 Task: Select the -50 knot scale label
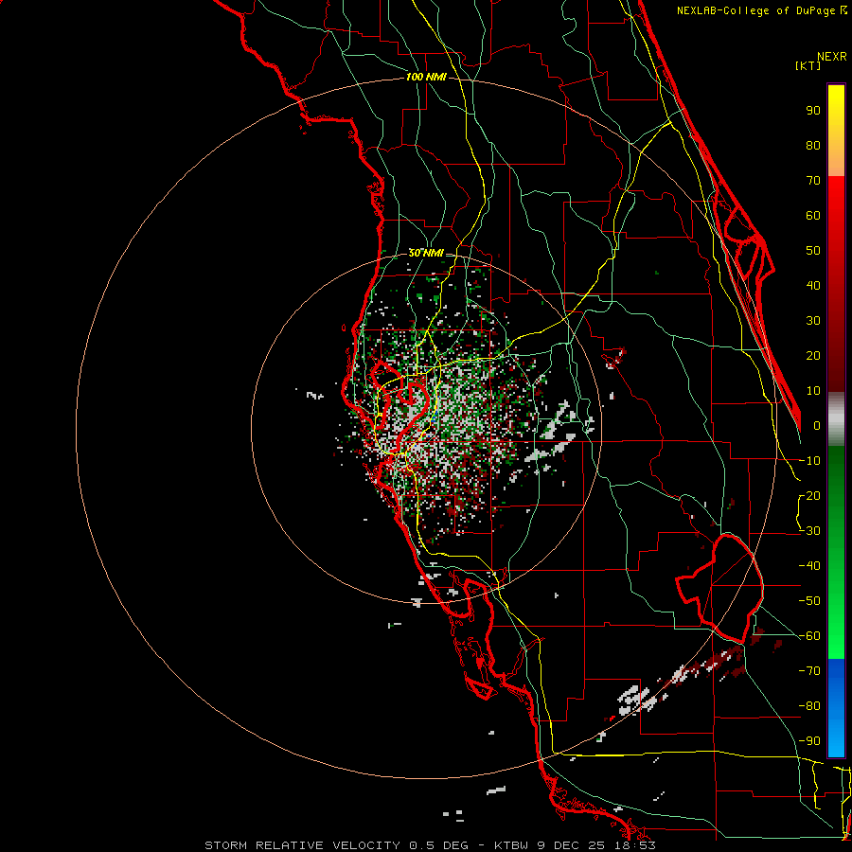point(809,601)
